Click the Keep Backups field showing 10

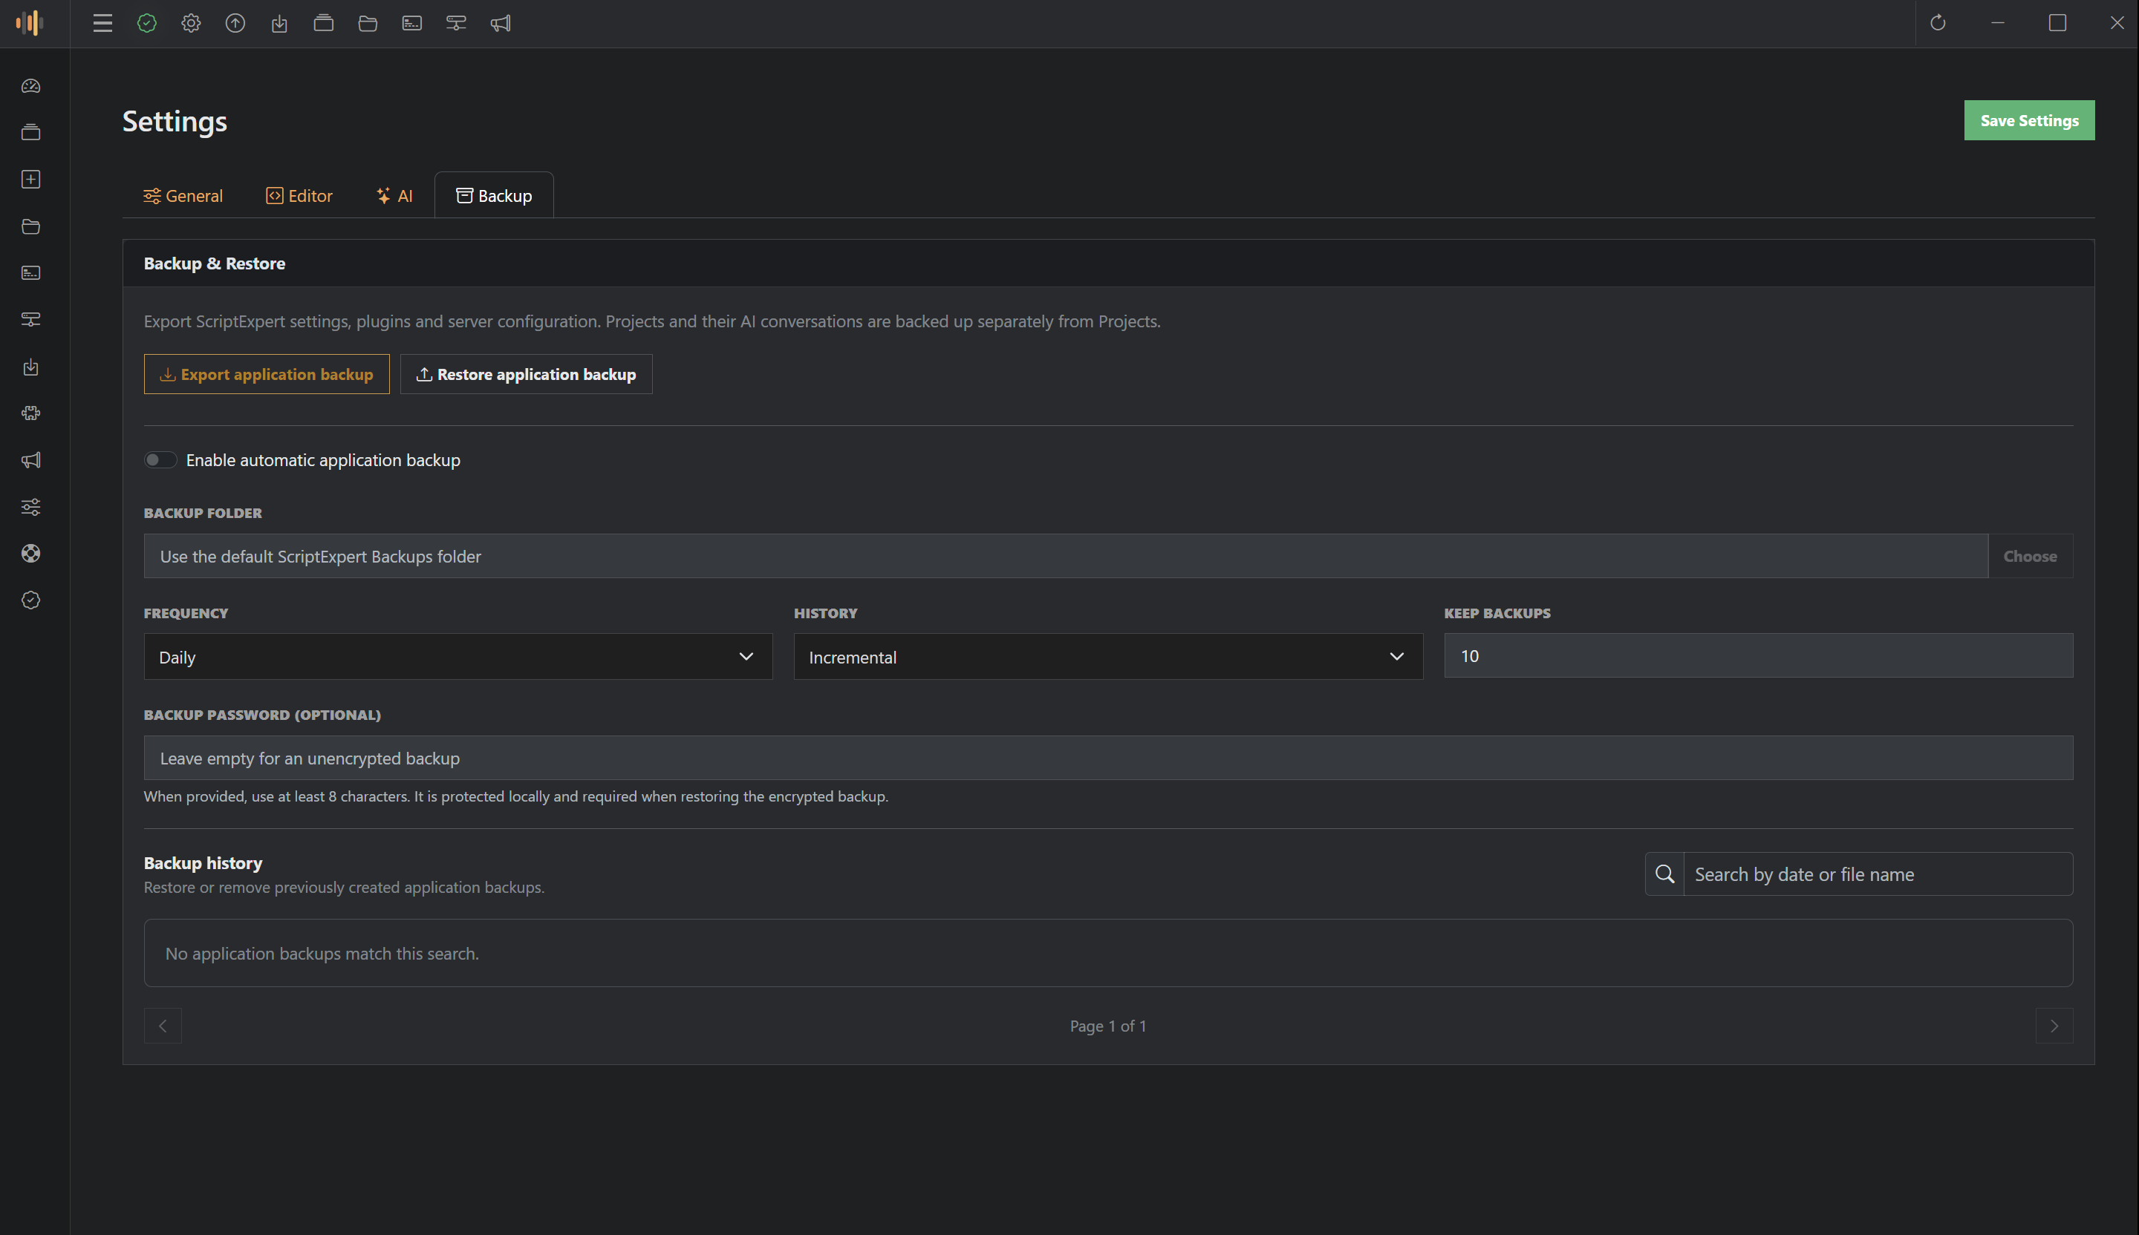click(1759, 655)
